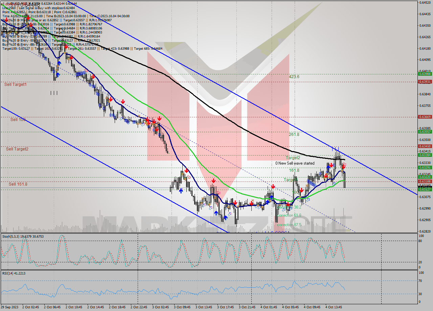The width and height of the screenshot is (433, 311).
Task: Click the 0.62905 price axis value
Action: 425,220
